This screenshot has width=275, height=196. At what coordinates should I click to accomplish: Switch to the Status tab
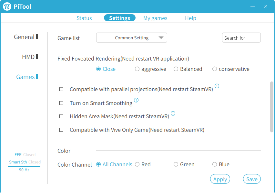tap(84, 18)
